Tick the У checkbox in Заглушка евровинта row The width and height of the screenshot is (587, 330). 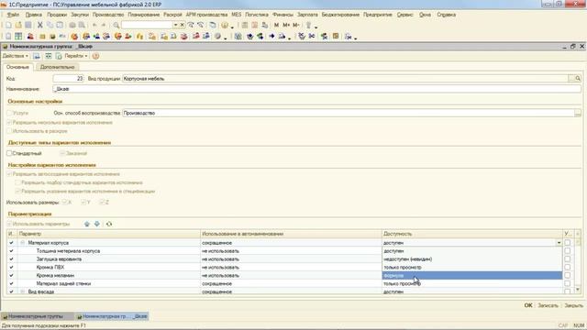(568, 258)
